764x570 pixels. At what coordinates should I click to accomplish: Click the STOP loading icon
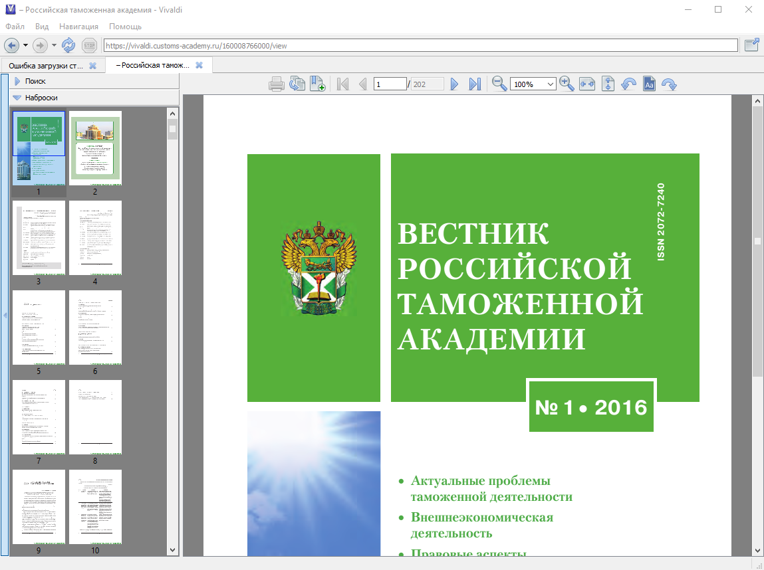point(89,45)
